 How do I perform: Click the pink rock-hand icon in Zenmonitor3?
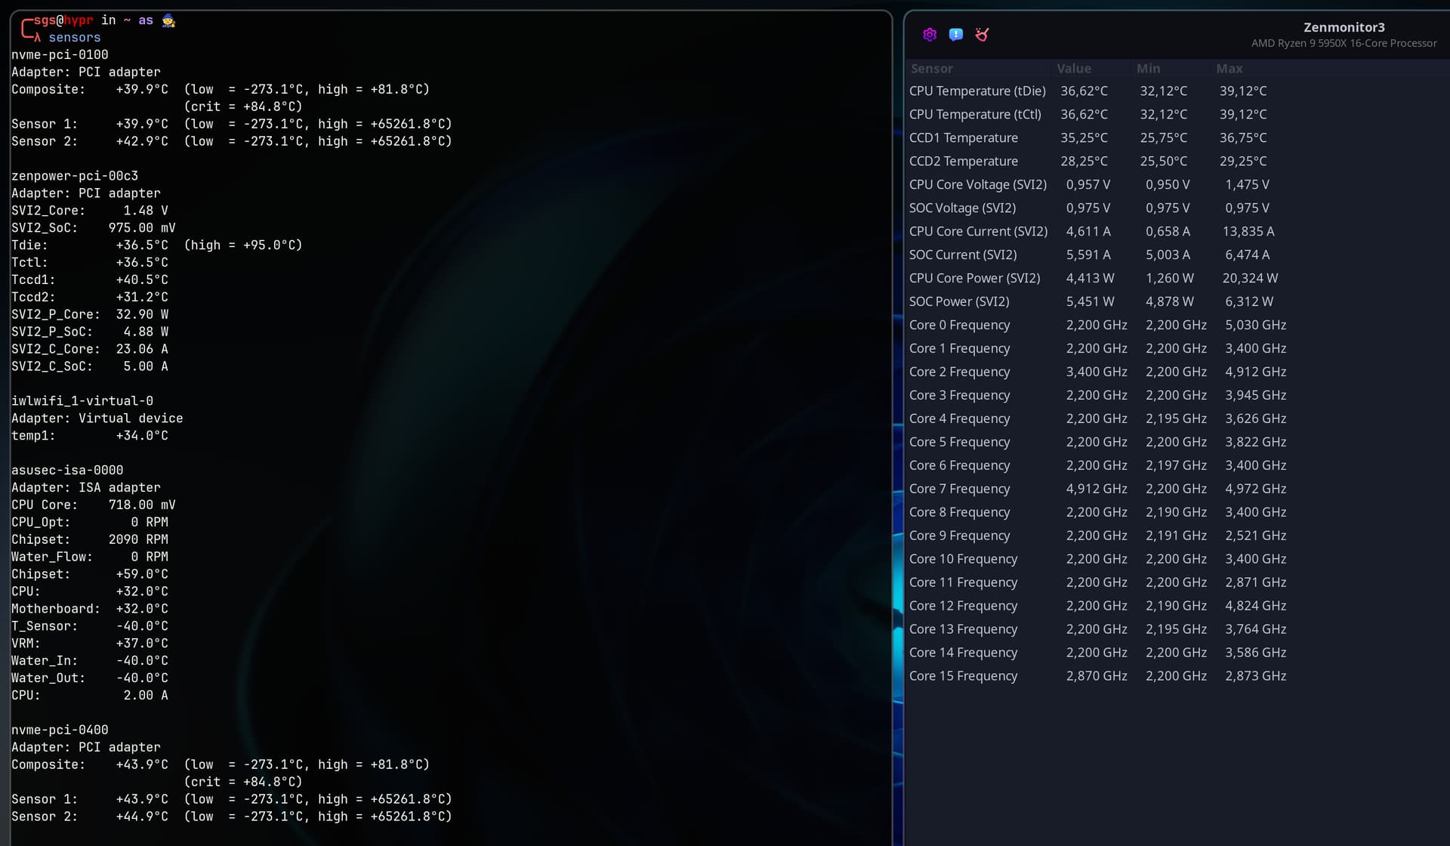tap(982, 35)
